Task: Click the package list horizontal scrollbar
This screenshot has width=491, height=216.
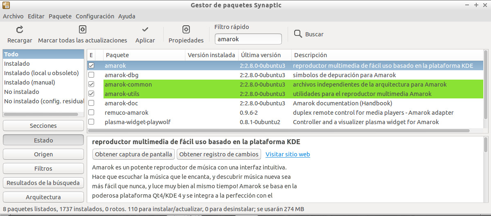Action: [x=278, y=131]
